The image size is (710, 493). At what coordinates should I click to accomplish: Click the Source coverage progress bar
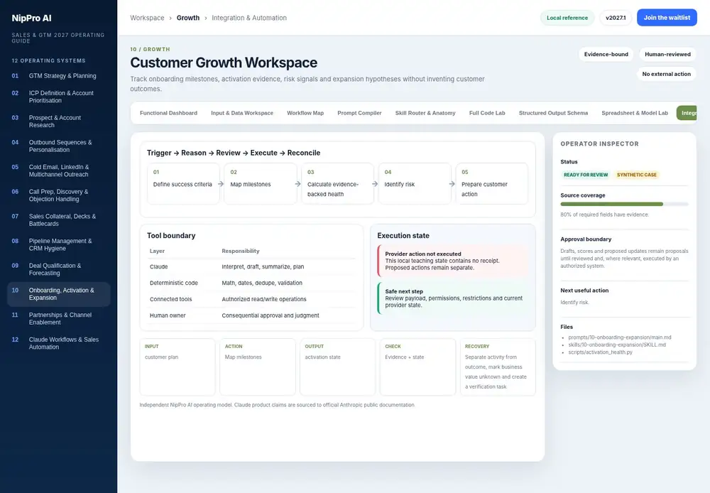[624, 205]
